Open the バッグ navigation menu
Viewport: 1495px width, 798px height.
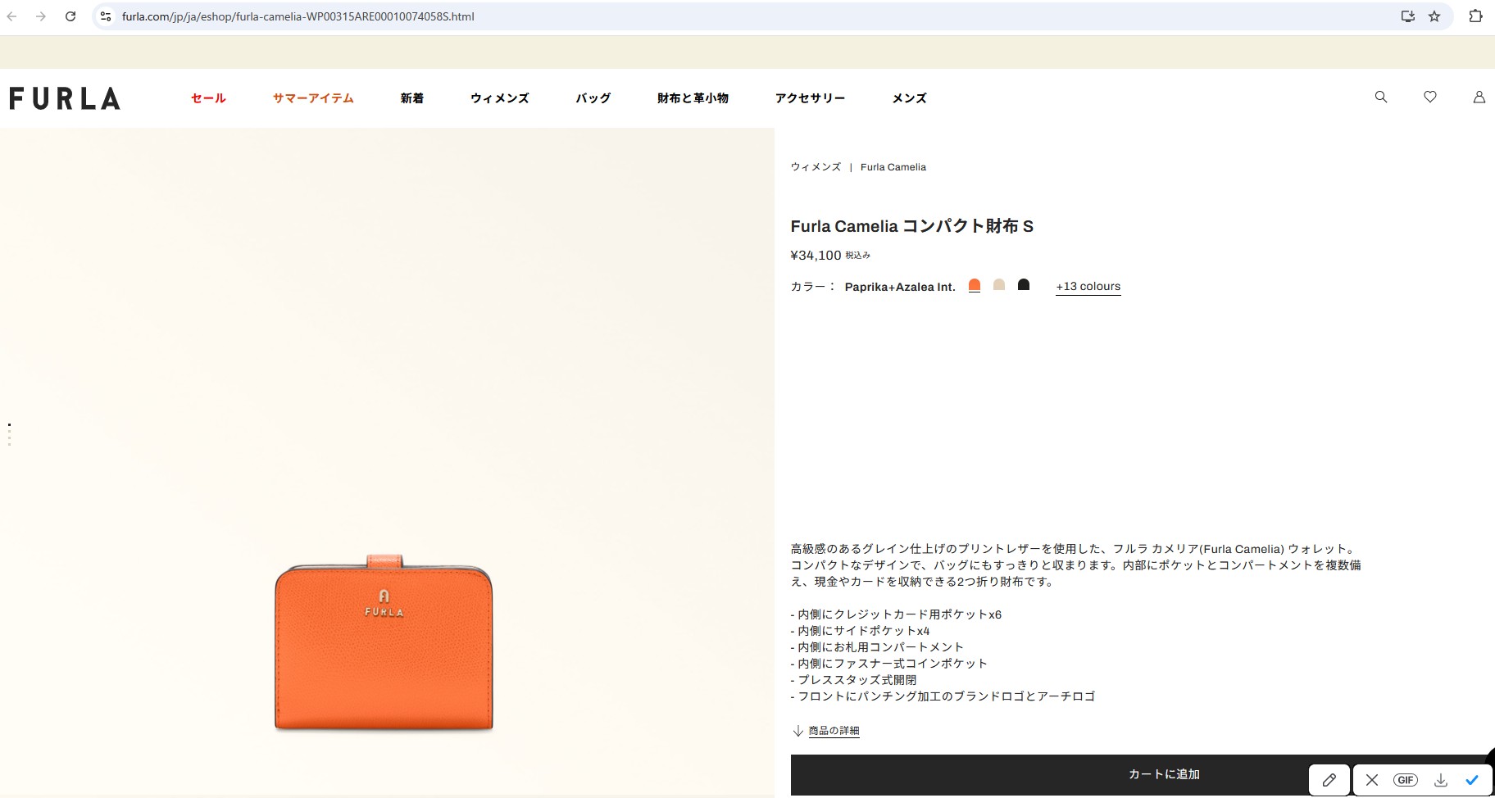(592, 97)
